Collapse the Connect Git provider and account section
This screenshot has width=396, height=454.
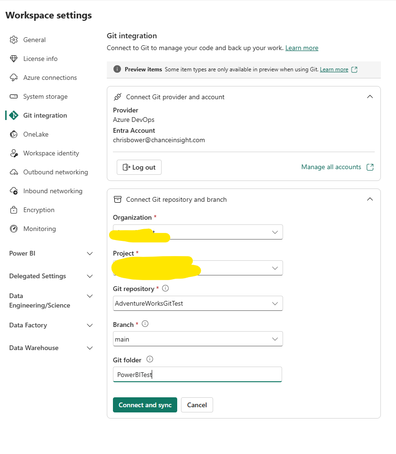pos(370,96)
